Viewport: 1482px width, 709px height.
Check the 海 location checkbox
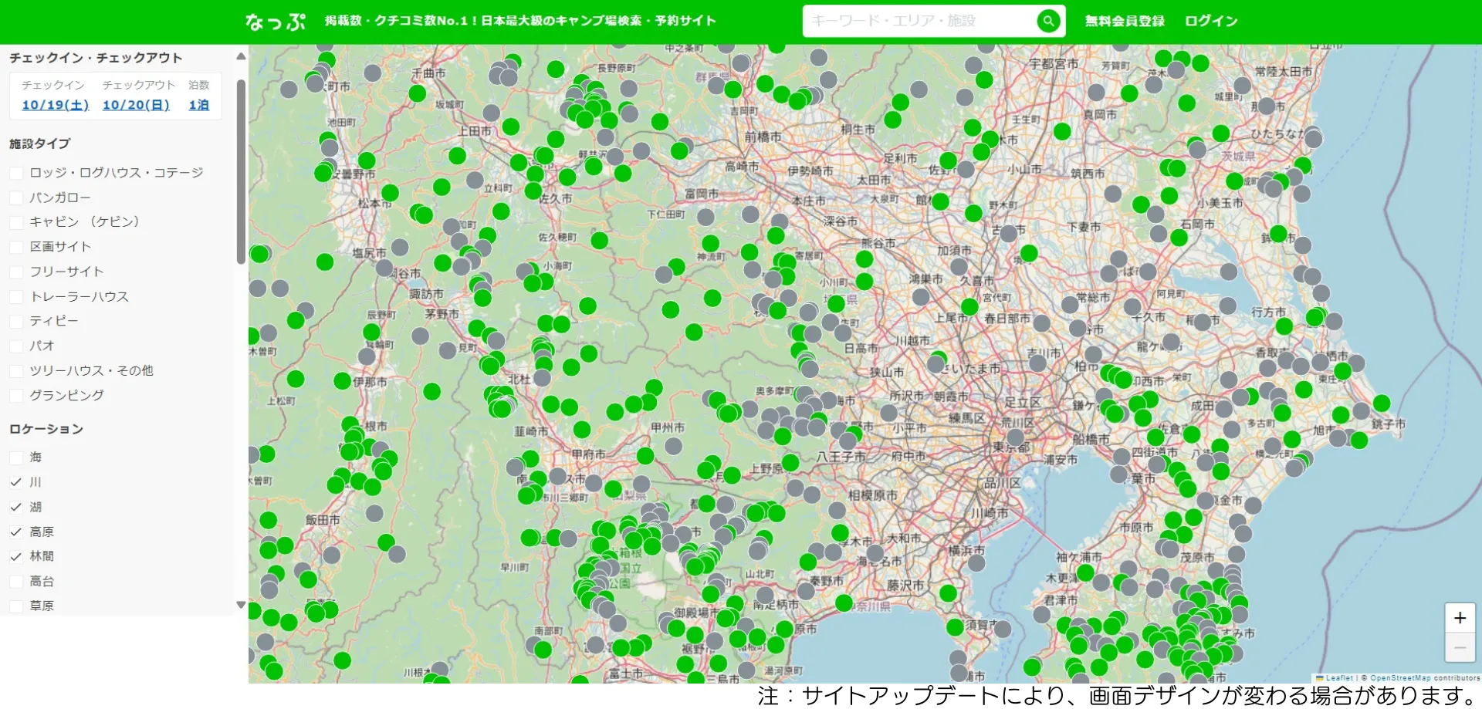pos(16,457)
